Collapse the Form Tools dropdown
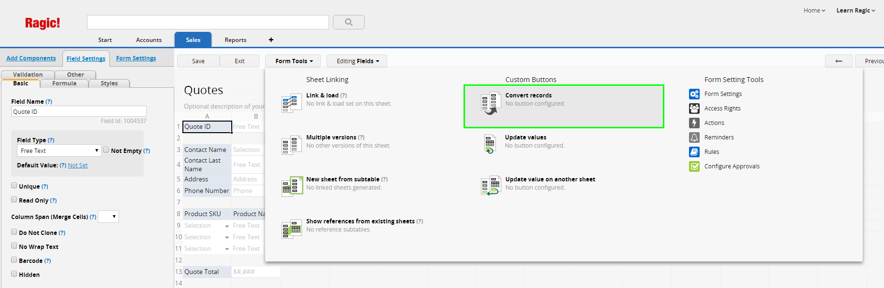This screenshot has height=288, width=884. (294, 61)
